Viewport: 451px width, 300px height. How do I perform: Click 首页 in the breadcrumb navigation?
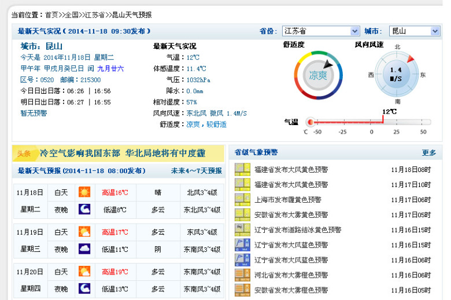[51, 14]
